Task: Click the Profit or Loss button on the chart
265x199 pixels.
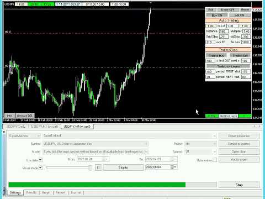Action: [x=228, y=116]
